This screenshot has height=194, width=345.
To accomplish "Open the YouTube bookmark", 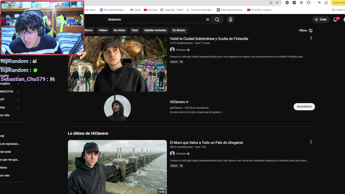I will click(150, 10).
